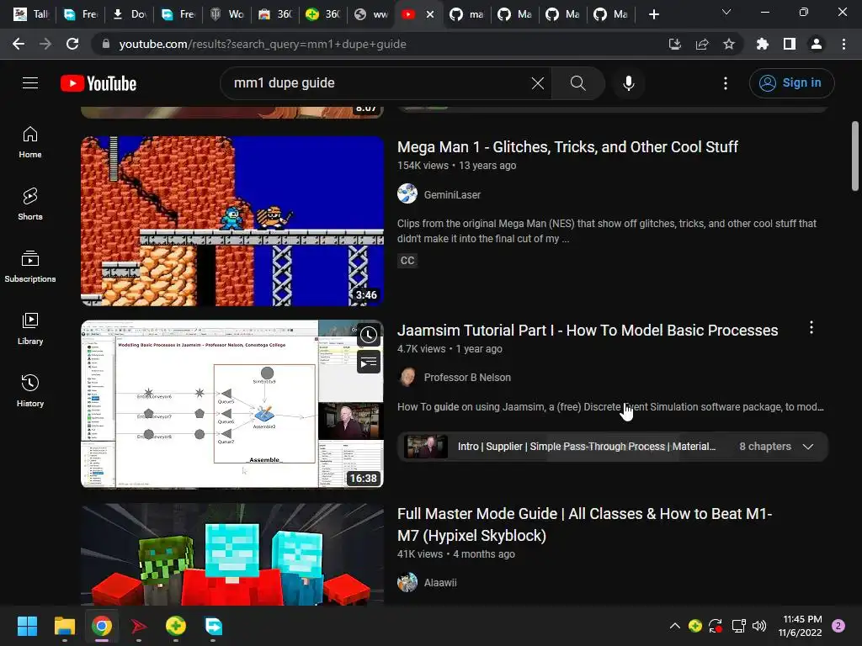Open Library in the sidebar
The height and width of the screenshot is (646, 862).
tap(30, 329)
